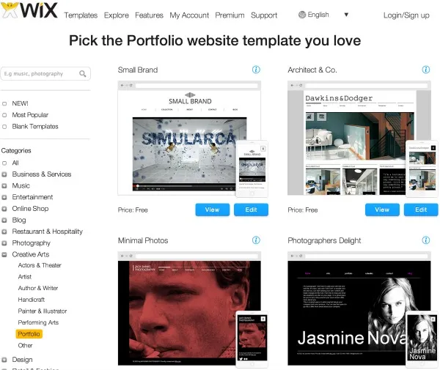
Task: Open info icon for Minimal Photos template
Action: [256, 240]
